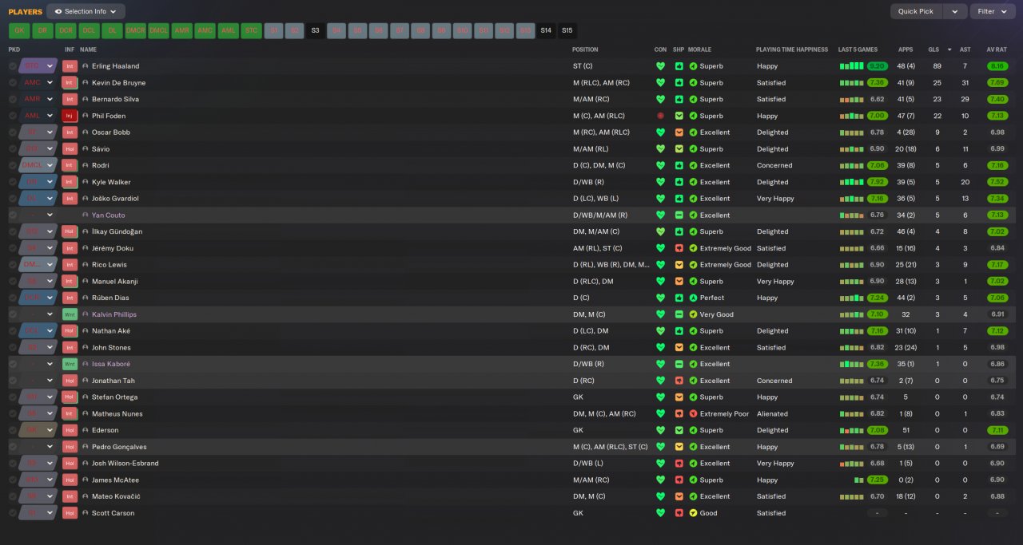Image resolution: width=1023 pixels, height=545 pixels.
Task: Select the S15 substitute slot
Action: pos(567,31)
